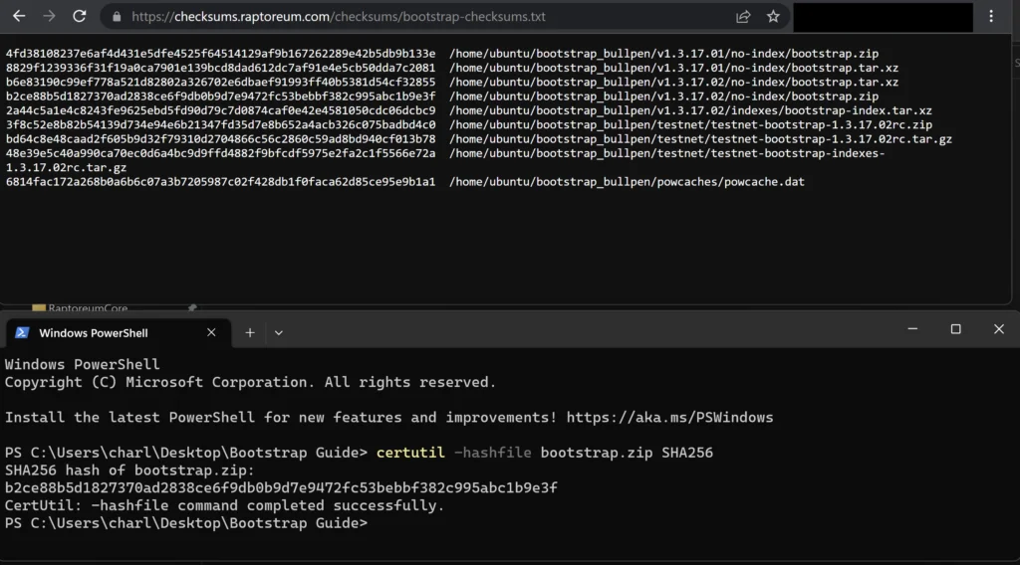Viewport: 1020px width, 565px height.
Task: Bookmark this page with the star icon
Action: 773,17
